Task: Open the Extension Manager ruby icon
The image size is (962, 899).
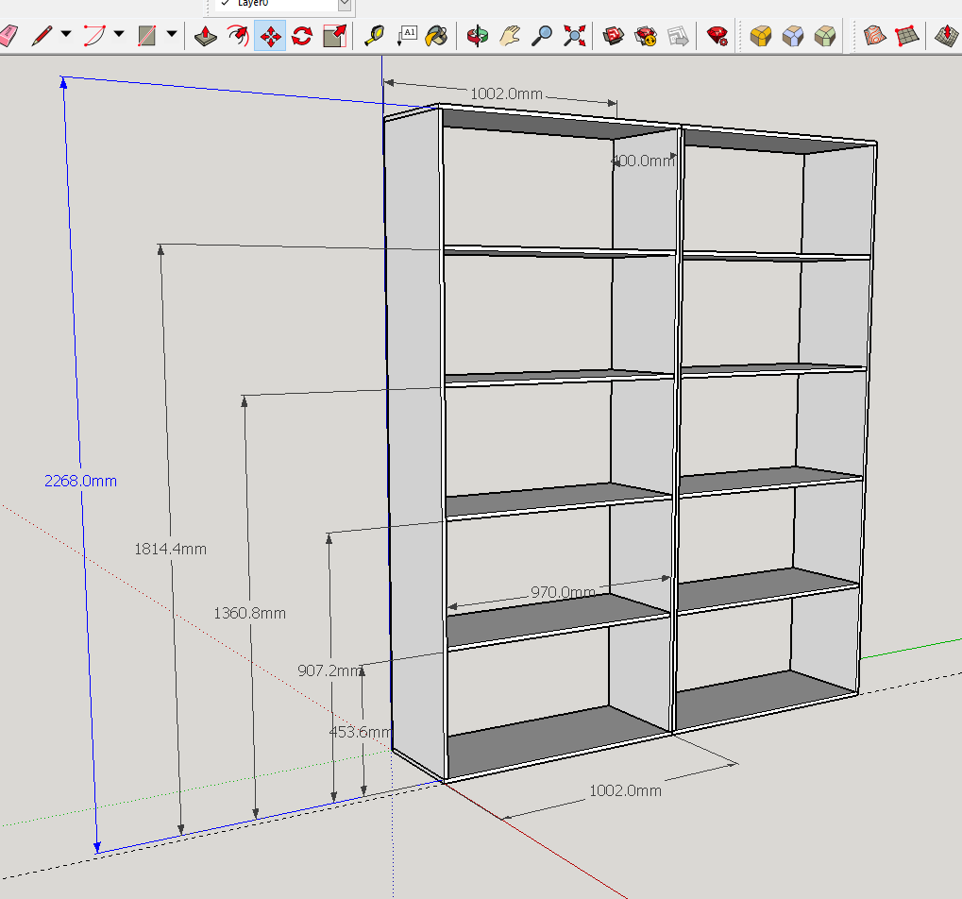Action: pyautogui.click(x=717, y=36)
